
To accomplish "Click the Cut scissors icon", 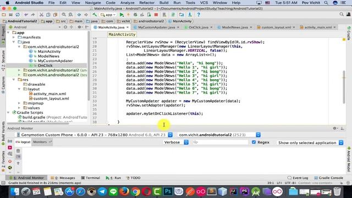I will 41,15.
